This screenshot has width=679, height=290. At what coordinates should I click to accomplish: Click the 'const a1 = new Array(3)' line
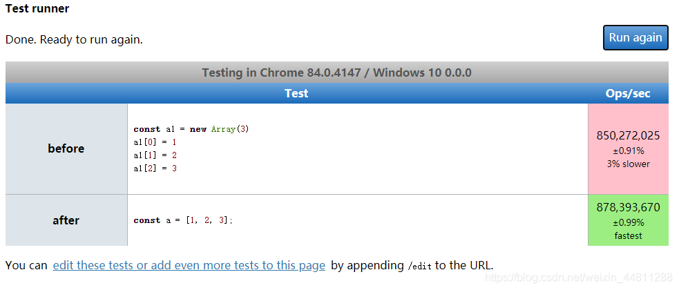(191, 129)
